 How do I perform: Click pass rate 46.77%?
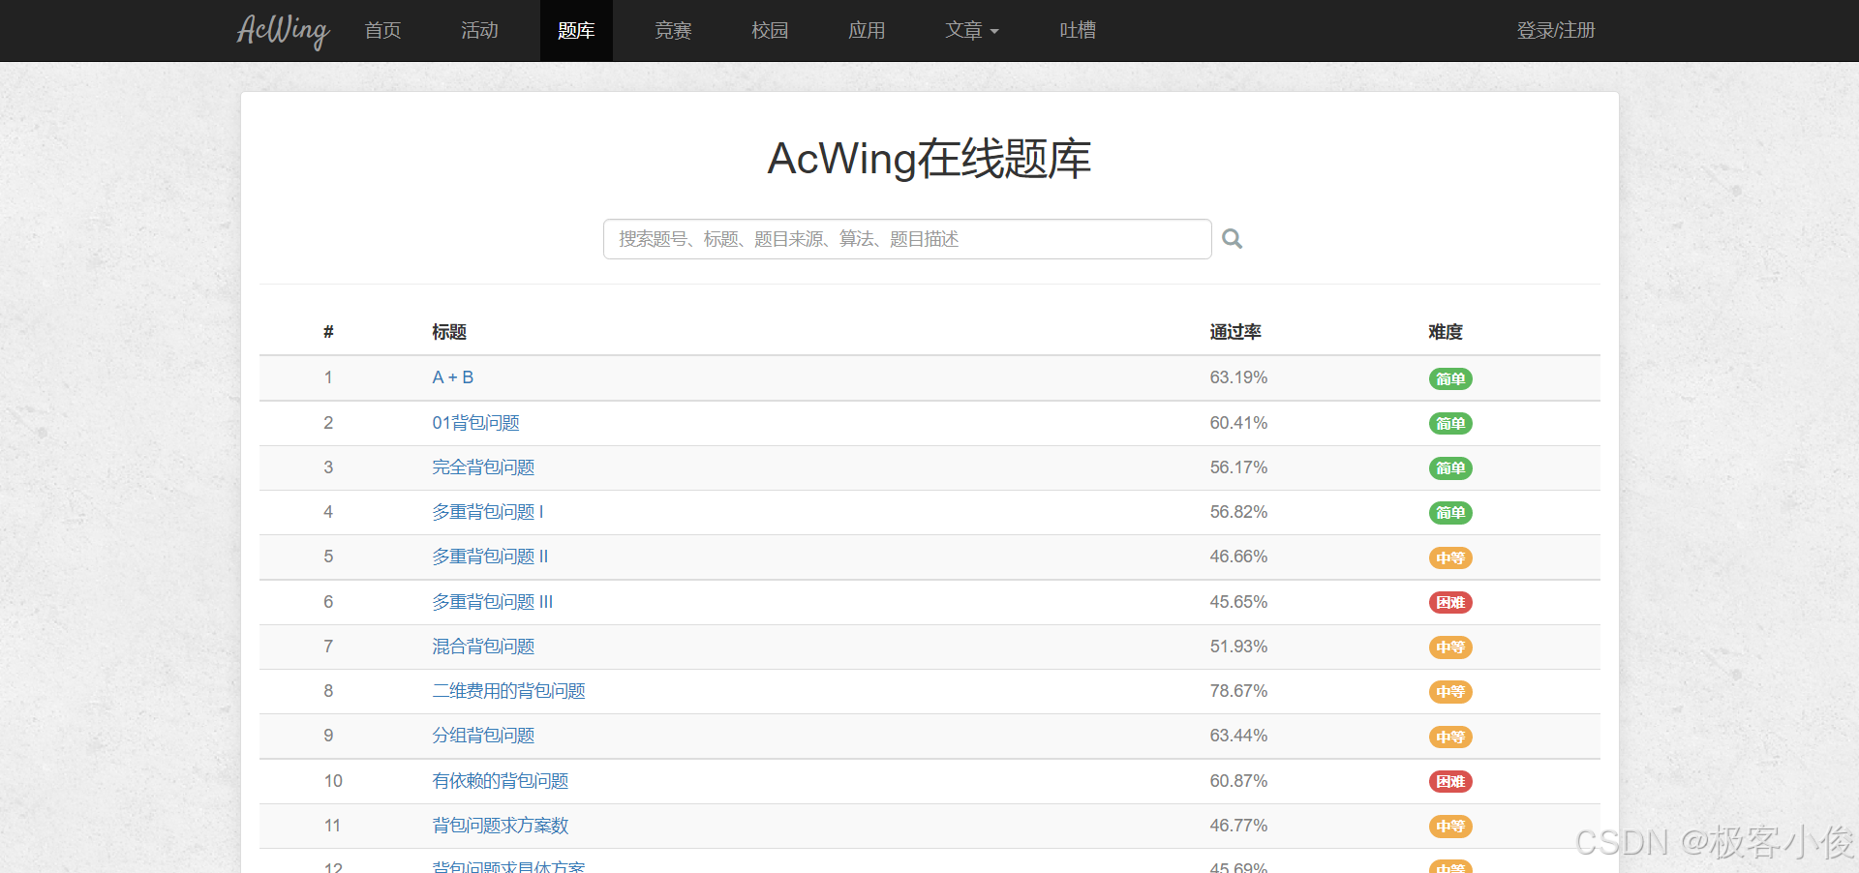pyautogui.click(x=1238, y=826)
